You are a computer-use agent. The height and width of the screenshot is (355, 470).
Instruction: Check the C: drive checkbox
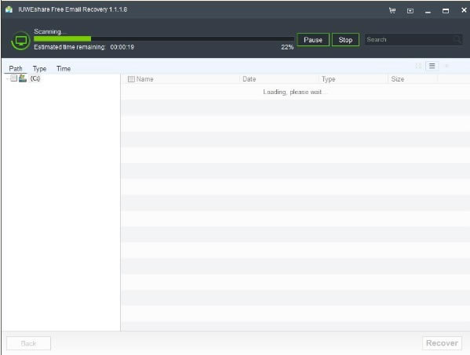tap(13, 78)
